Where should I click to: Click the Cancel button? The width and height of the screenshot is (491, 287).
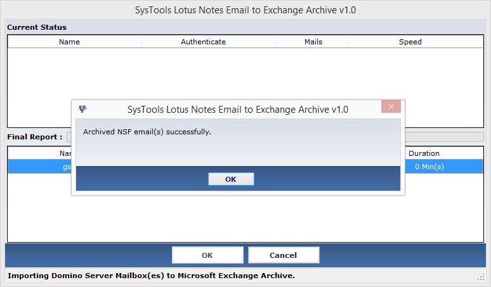284,255
